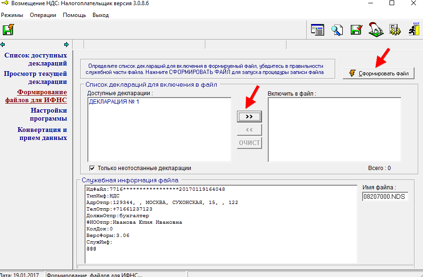Image resolution: width=423 pixels, height=277 pixels.
Task: Open the Операции menu
Action: point(43,15)
